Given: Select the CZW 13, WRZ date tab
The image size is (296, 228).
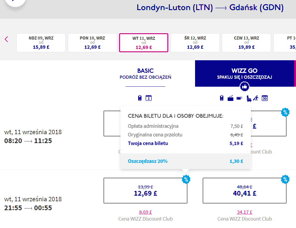Looking at the screenshot, I should (x=246, y=43).
